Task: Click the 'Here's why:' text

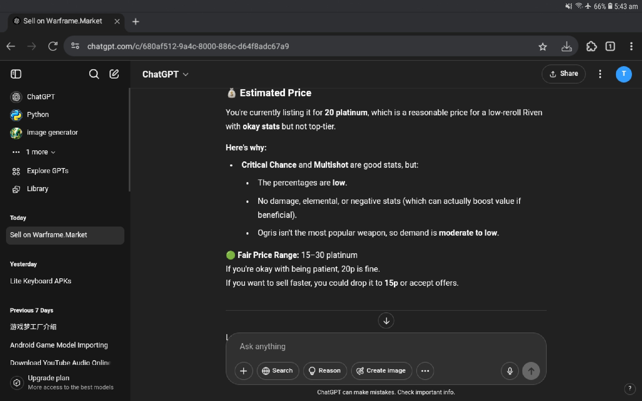Action: [x=246, y=148]
